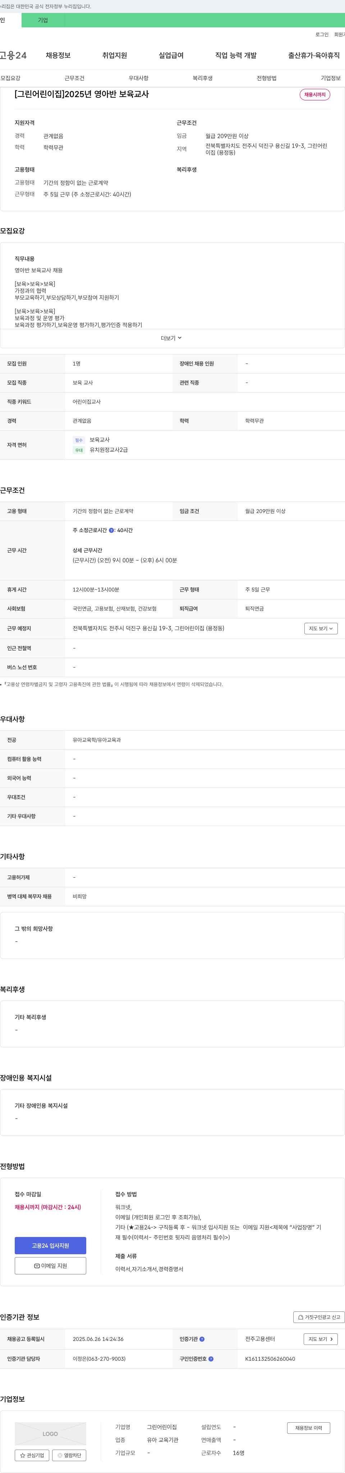
Task: Switch to 기업 tab
Action: point(43,20)
